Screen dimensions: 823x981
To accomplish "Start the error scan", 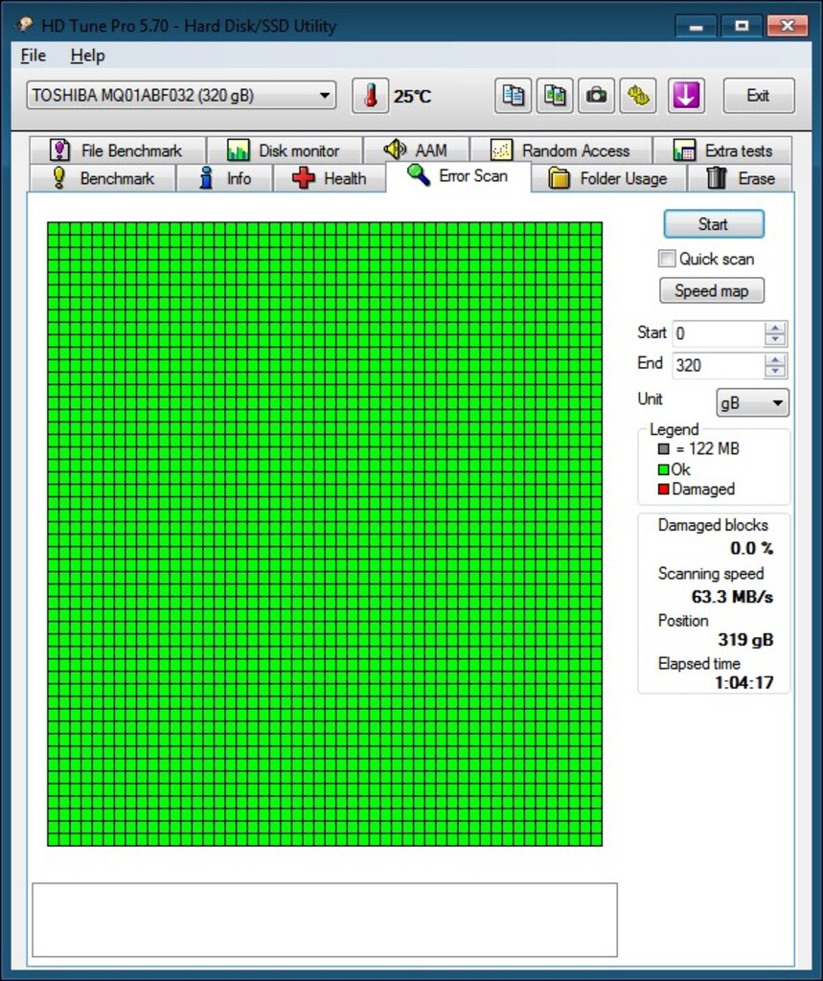I will click(714, 224).
